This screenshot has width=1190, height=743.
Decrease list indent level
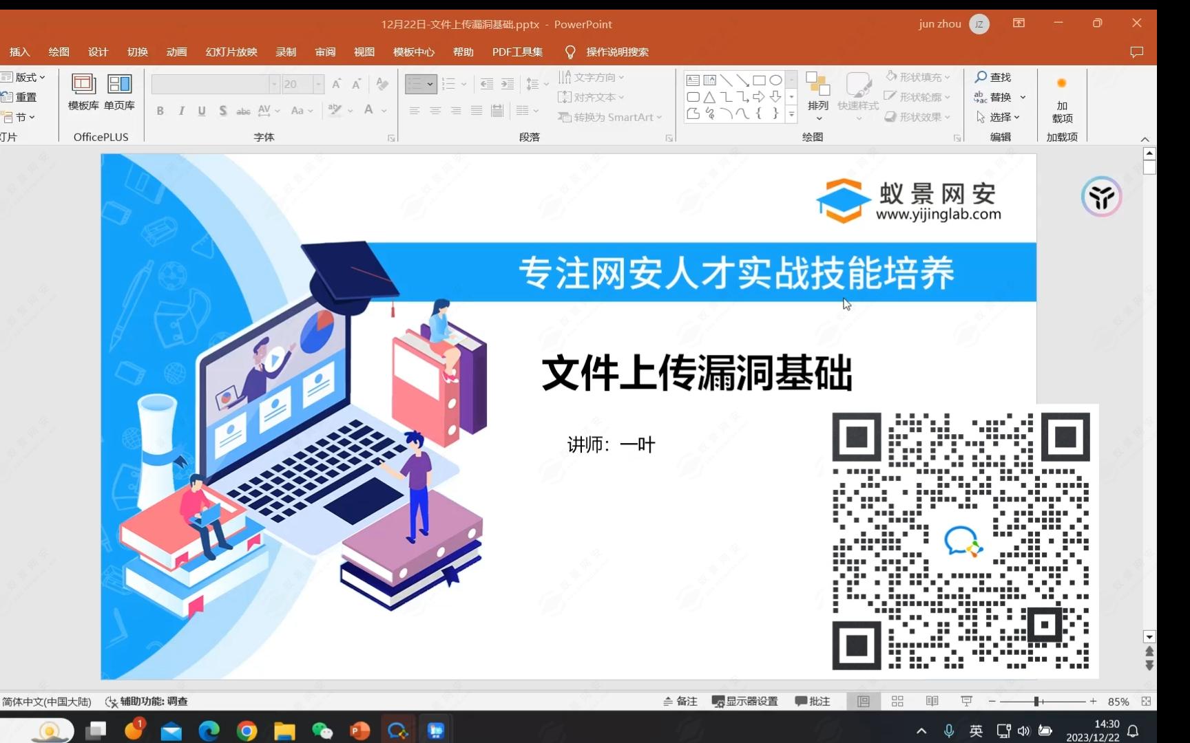(486, 84)
